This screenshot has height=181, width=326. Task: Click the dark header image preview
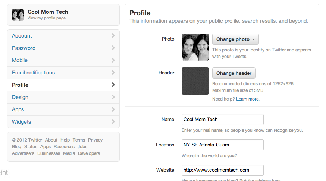click(x=195, y=81)
